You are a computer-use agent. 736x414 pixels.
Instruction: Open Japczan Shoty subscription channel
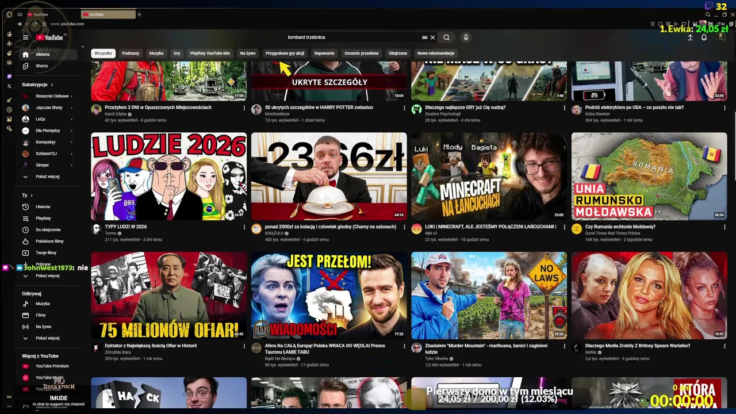(x=47, y=108)
